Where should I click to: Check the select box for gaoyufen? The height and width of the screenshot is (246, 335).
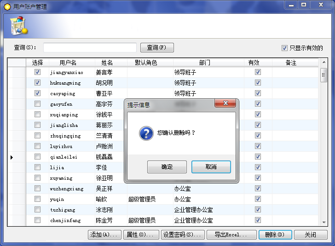37,103
